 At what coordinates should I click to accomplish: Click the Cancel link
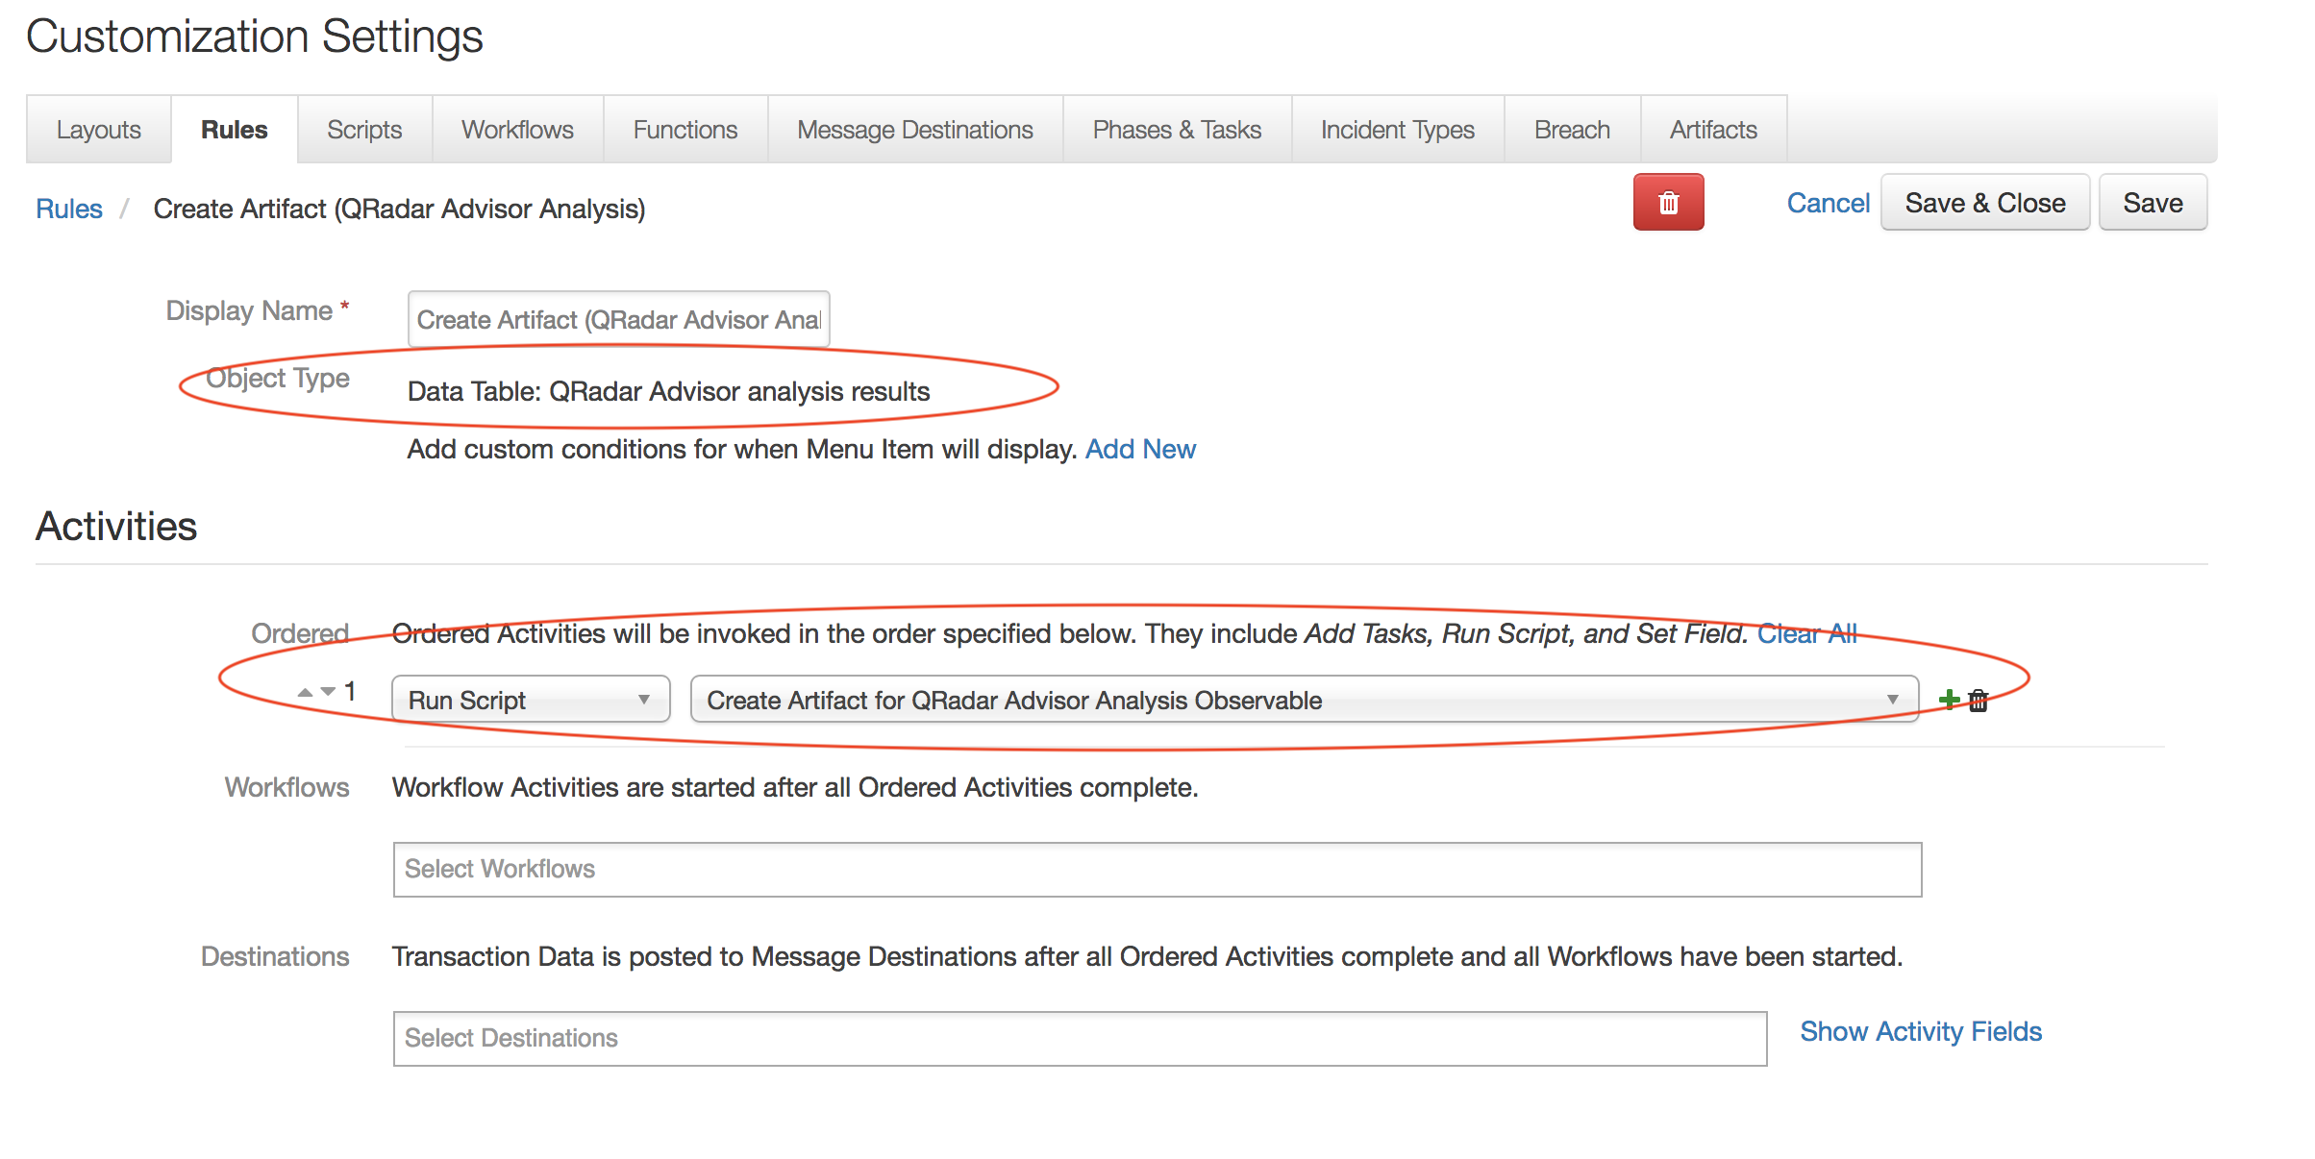1827,203
